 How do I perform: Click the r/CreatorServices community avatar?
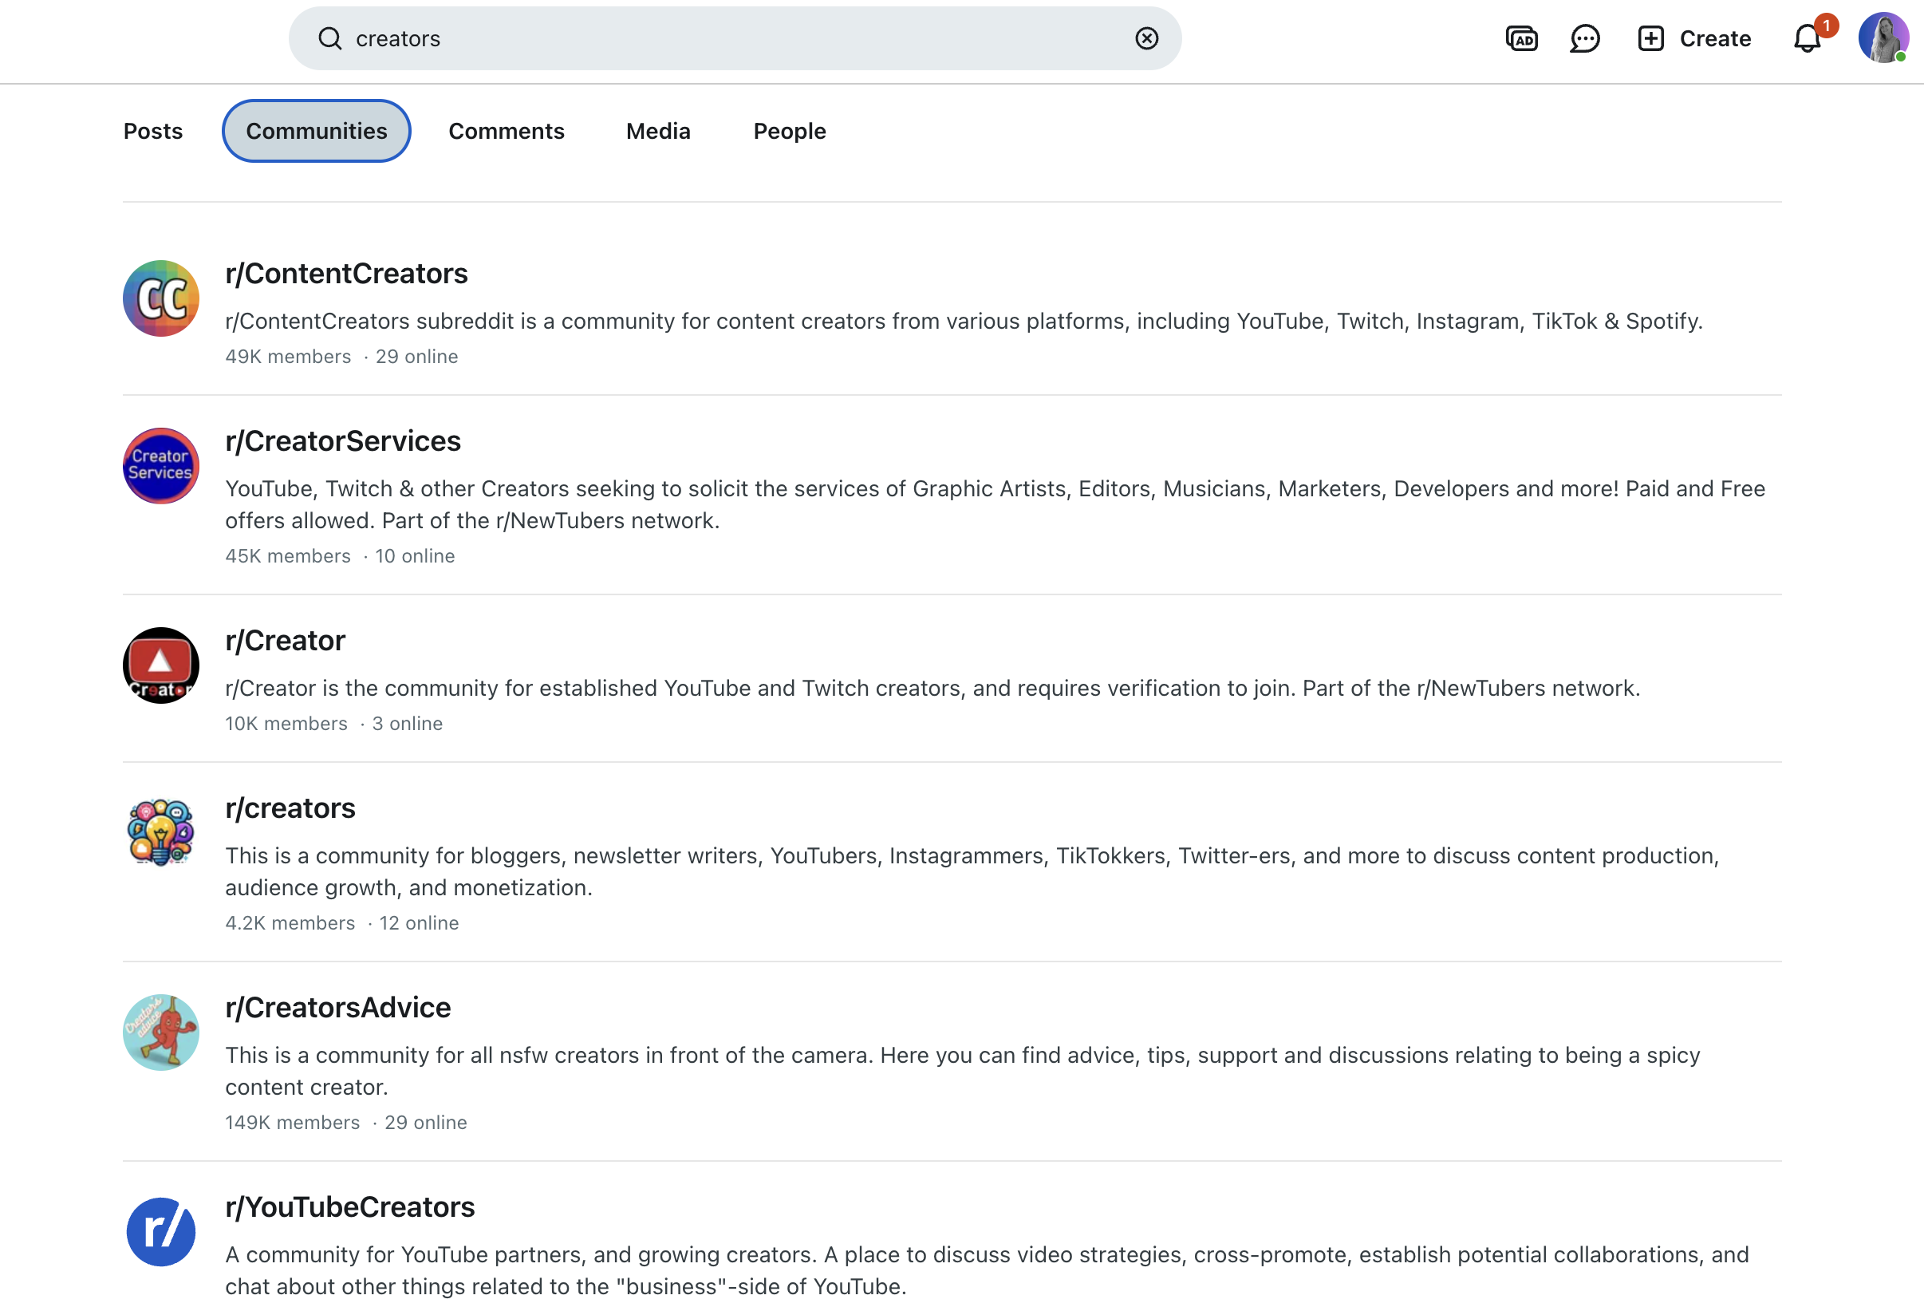point(160,465)
